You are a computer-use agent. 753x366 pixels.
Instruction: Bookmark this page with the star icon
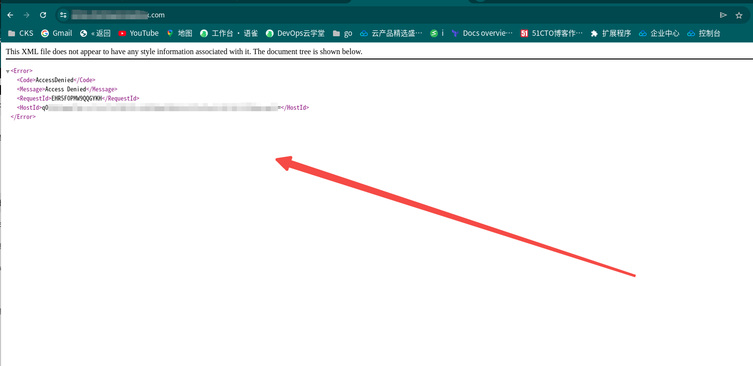[740, 15]
